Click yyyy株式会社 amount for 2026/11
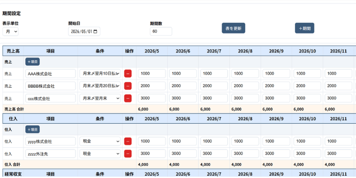The width and height of the screenshot is (356, 178). [x=339, y=141]
